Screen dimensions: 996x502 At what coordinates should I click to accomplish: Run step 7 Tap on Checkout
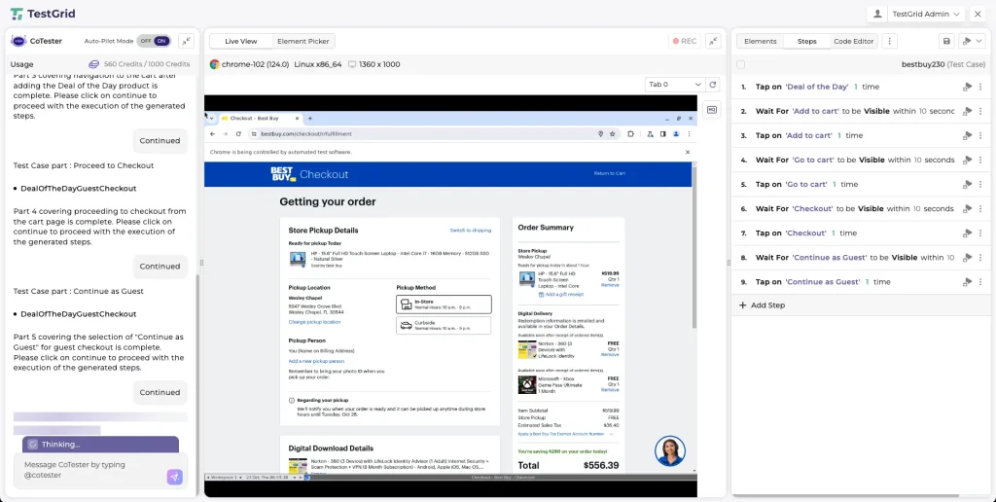click(968, 233)
